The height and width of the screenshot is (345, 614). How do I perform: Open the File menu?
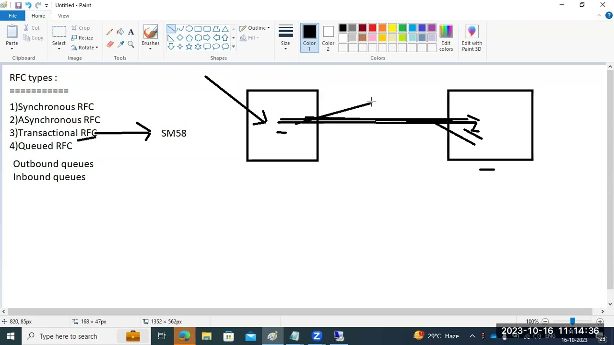tap(12, 16)
